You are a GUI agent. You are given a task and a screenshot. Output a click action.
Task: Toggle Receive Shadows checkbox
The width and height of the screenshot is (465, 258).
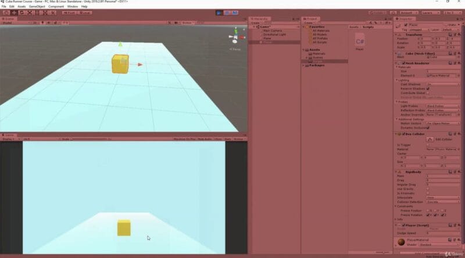point(428,89)
